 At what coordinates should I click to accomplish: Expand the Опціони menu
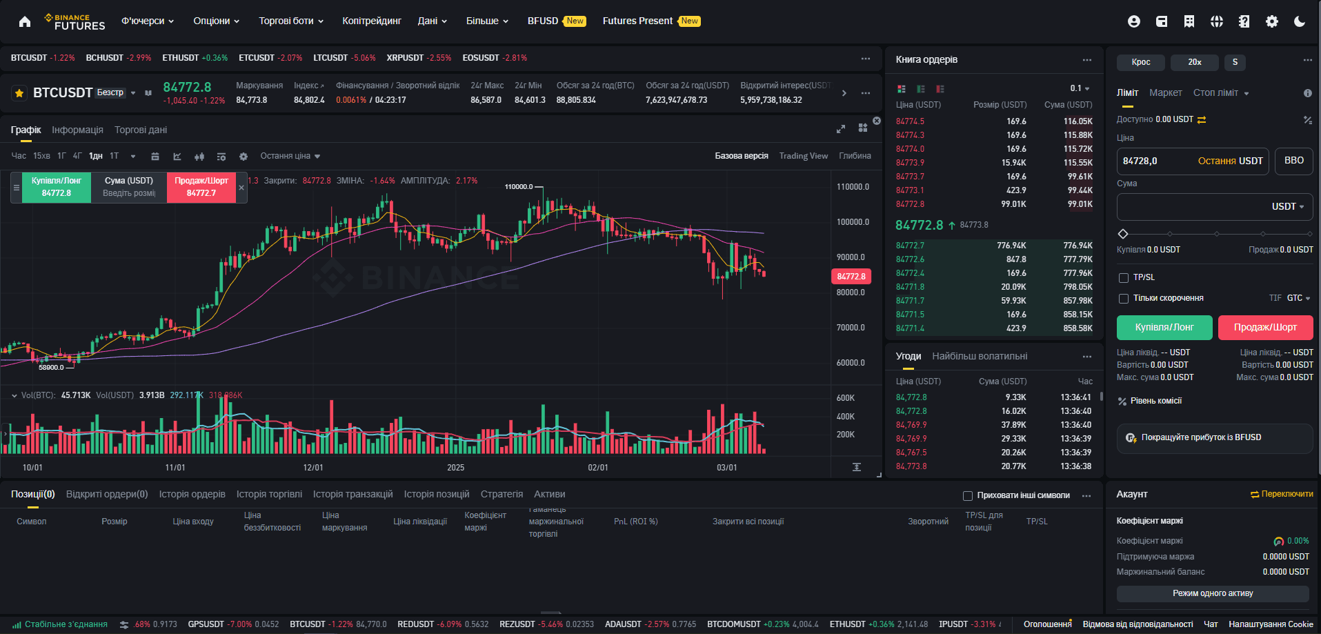pos(217,21)
